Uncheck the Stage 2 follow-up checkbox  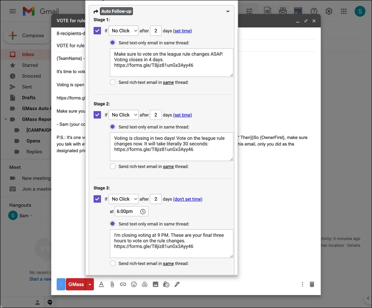[97, 115]
